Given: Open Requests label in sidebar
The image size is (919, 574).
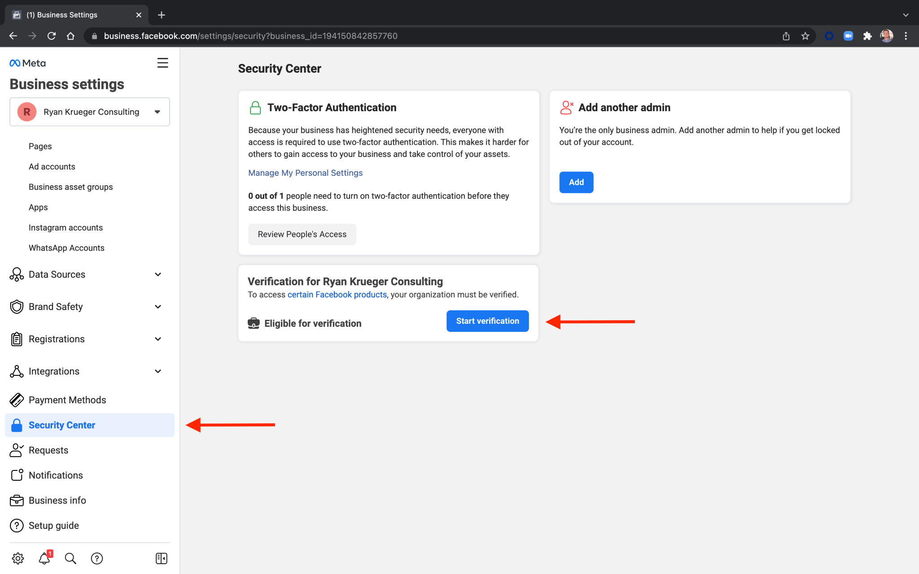Looking at the screenshot, I should click(48, 450).
